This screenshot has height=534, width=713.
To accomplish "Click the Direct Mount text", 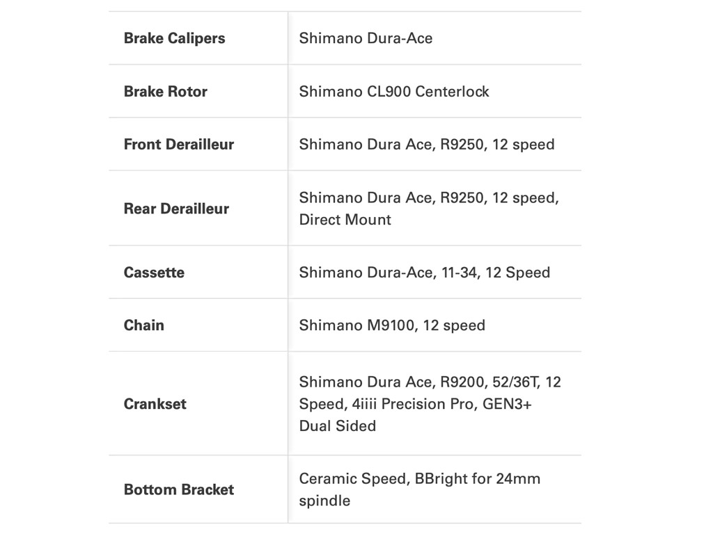I will (x=345, y=220).
